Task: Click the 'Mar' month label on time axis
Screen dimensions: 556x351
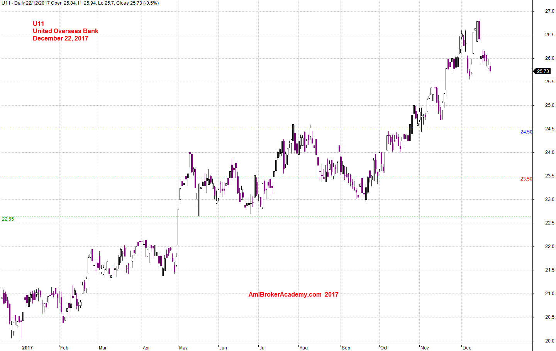Action: point(103,348)
